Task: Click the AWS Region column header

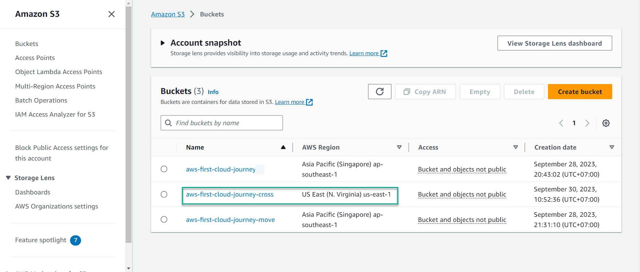Action: (321, 147)
